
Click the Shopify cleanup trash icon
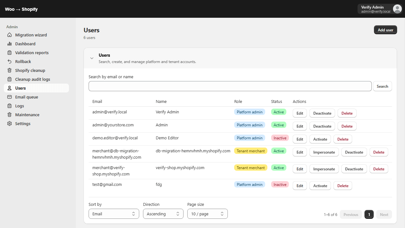(x=9, y=70)
